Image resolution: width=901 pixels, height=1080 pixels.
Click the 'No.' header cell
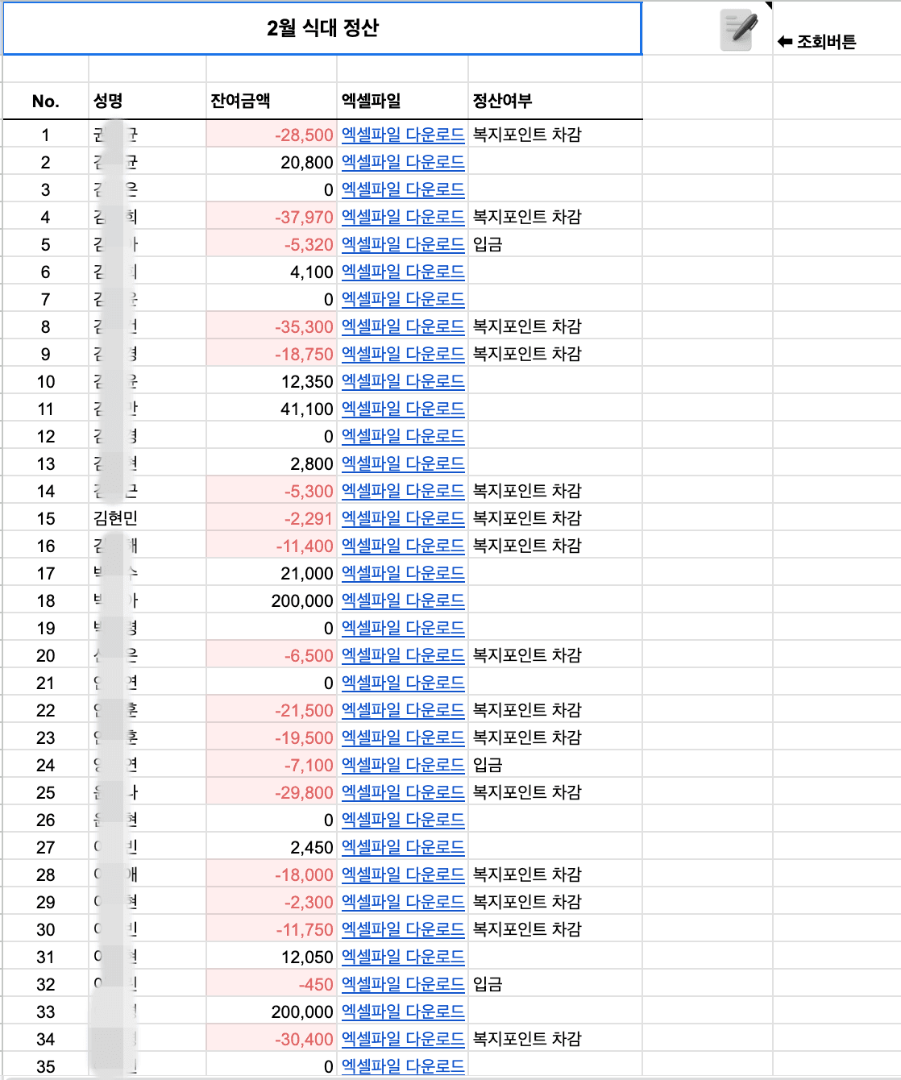46,102
